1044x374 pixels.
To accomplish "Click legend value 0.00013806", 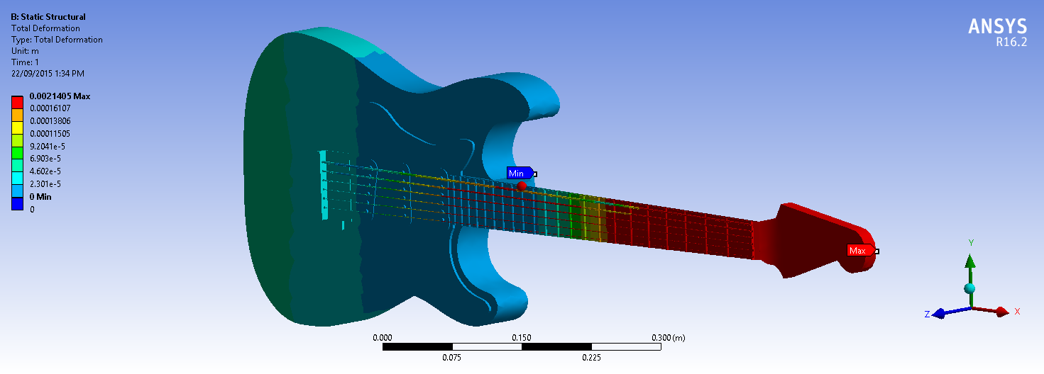I will coord(50,121).
